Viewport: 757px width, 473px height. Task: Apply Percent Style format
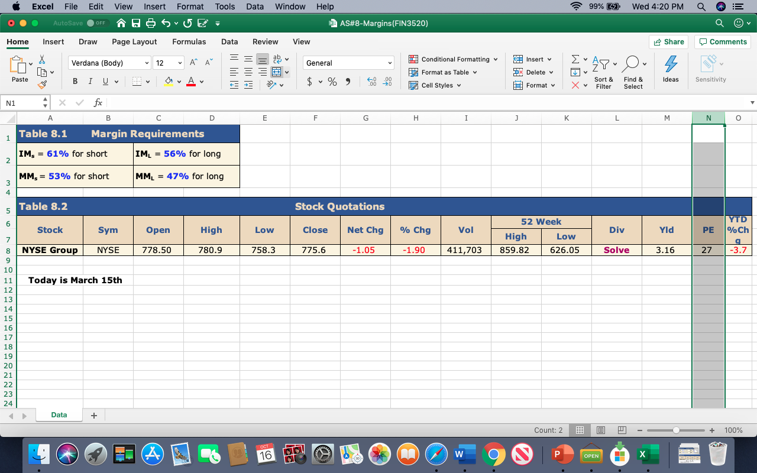(332, 82)
